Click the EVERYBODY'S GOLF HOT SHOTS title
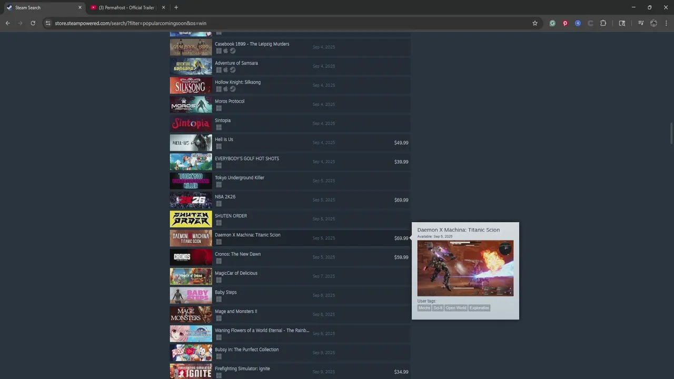Image resolution: width=674 pixels, height=379 pixels. pos(247,158)
